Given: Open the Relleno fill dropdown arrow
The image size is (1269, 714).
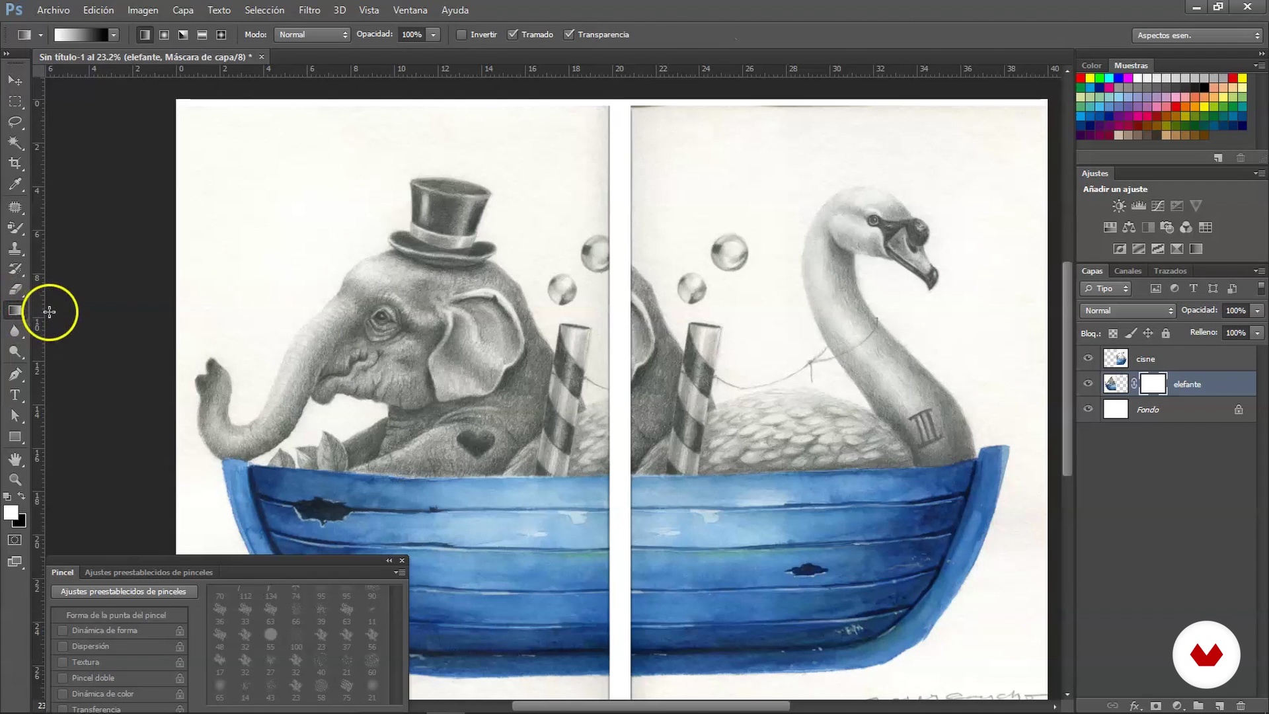Looking at the screenshot, I should [1257, 333].
